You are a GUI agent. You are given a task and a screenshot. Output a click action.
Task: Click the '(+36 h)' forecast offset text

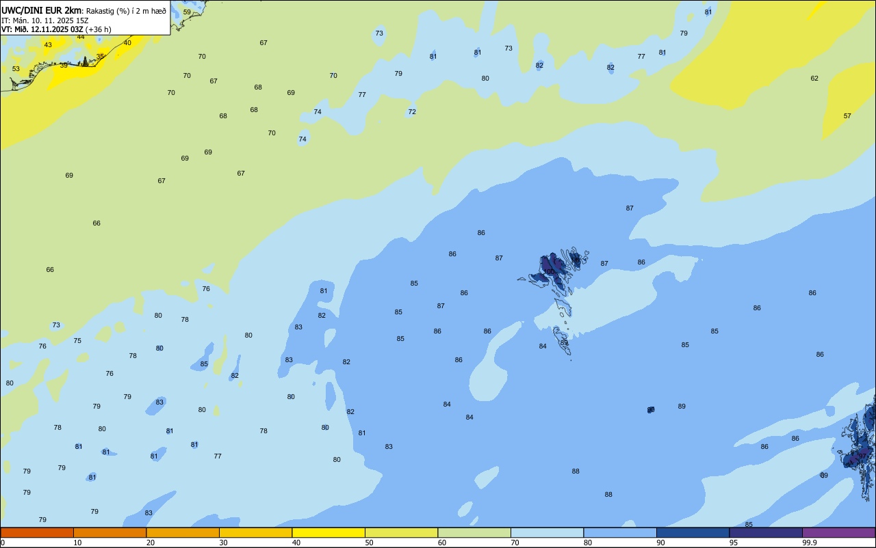(99, 29)
